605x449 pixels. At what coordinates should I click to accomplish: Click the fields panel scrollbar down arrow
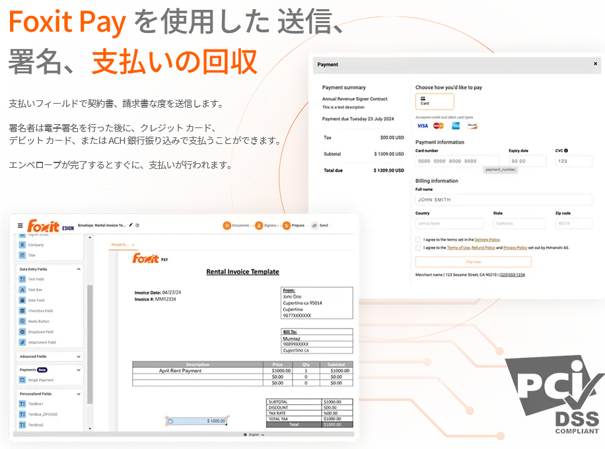[90, 428]
